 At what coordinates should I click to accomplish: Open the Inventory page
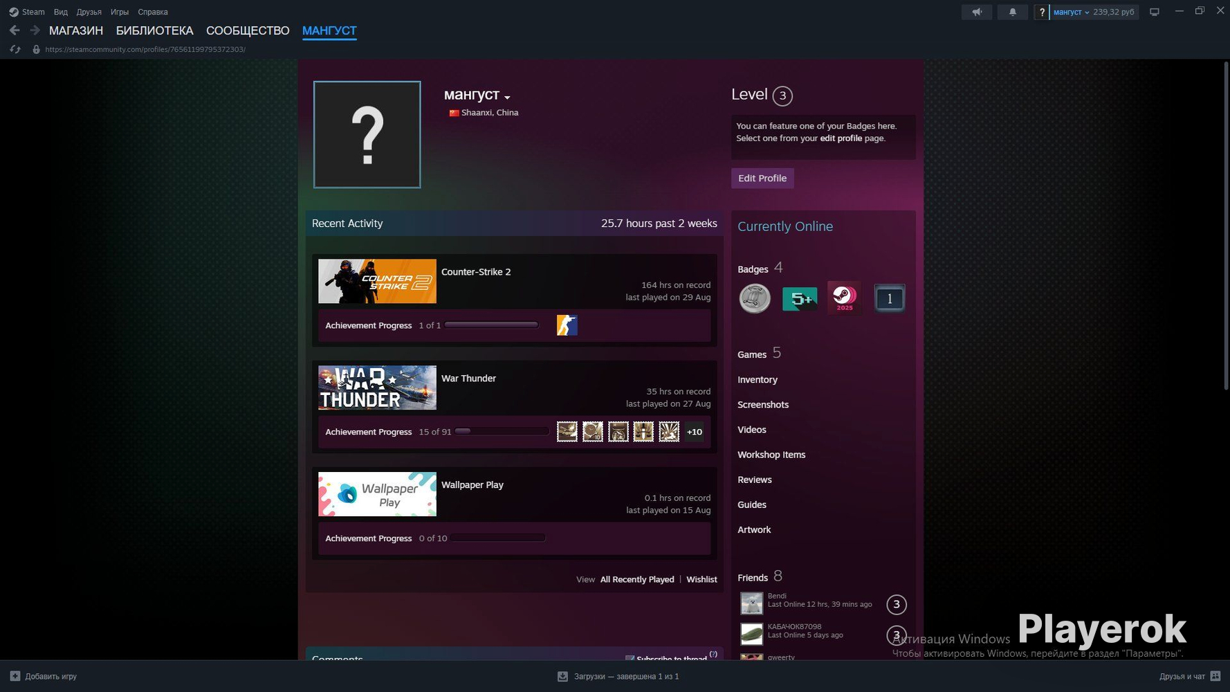758,380
